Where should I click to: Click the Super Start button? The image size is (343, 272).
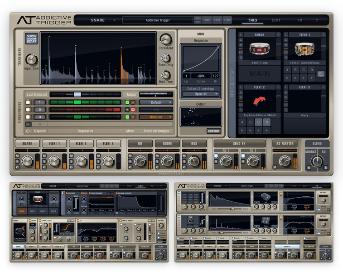click(x=32, y=39)
